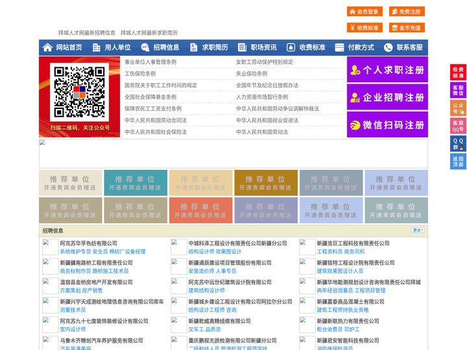
Task: Open 中华人民共和国劳动法 link
Action: 262,132
